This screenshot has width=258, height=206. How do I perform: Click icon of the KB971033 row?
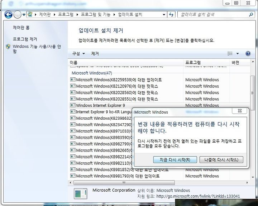[73, 131]
